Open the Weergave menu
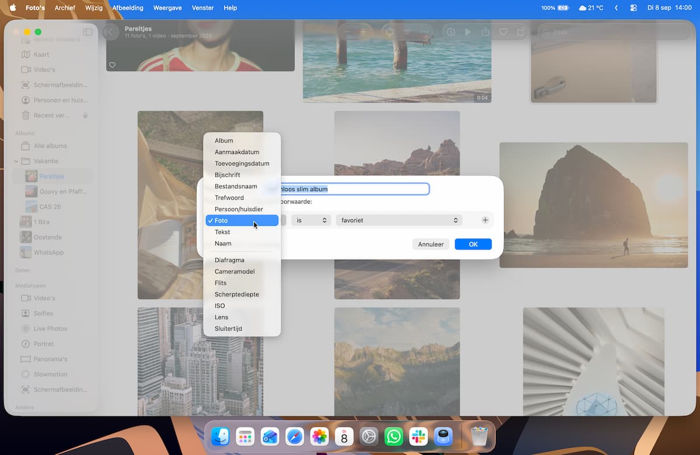This screenshot has width=700, height=455. point(167,8)
